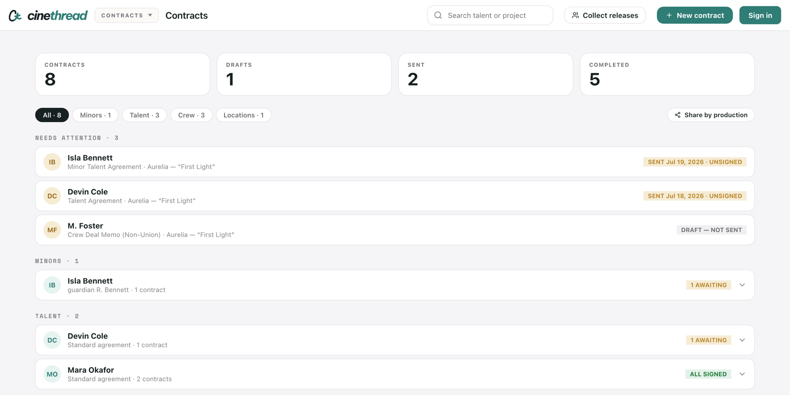
Task: Open Devin Cole Talent Agreement row
Action: (x=395, y=196)
